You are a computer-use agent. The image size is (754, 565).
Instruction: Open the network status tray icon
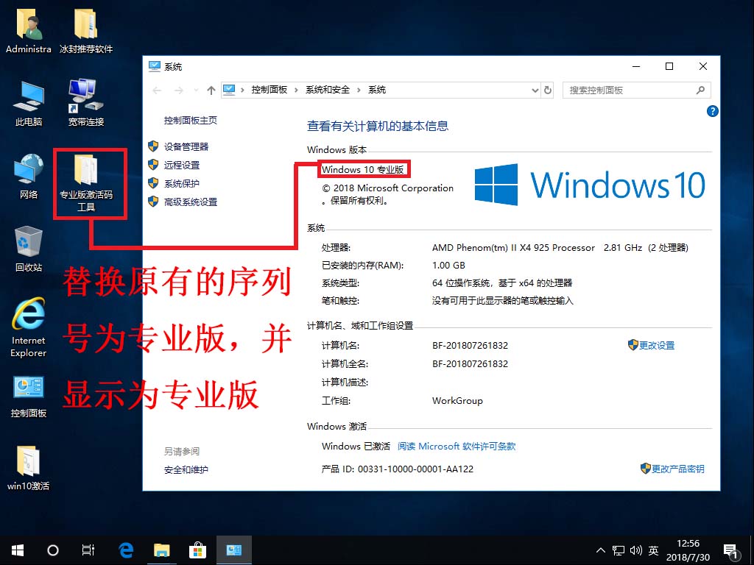tap(619, 550)
